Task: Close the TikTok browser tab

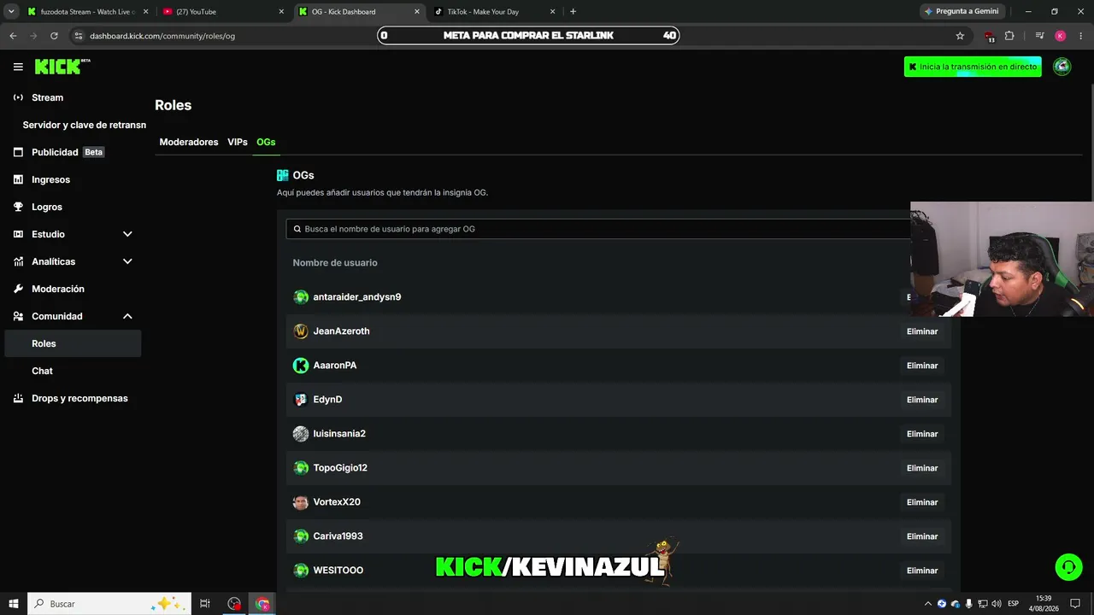Action: (x=552, y=12)
